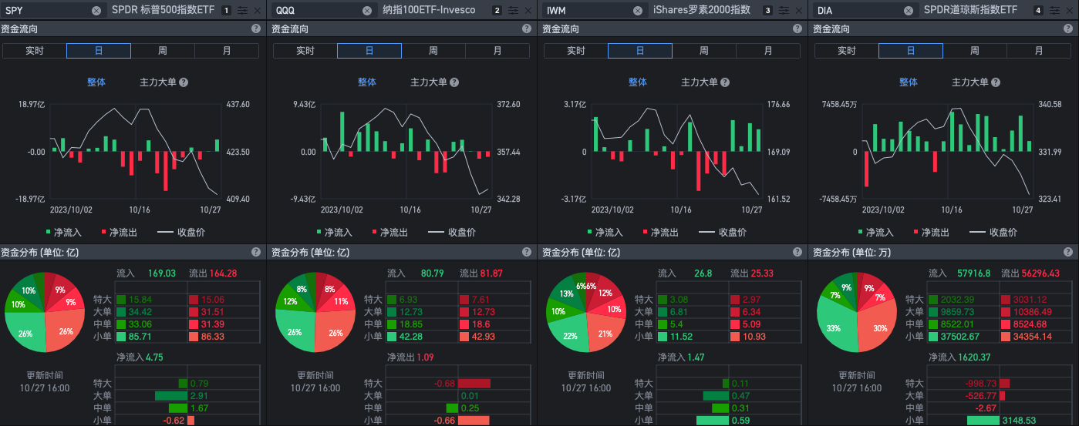Click the 12% slice in QQQ pie chart
This screenshot has width=1079, height=426.
[x=288, y=304]
